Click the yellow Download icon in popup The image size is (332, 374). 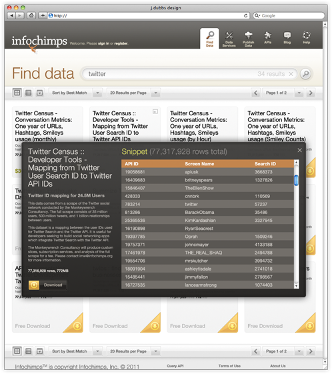click(x=34, y=285)
